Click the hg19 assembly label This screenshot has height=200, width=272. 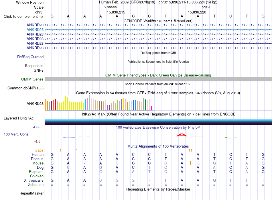coord(206,7)
